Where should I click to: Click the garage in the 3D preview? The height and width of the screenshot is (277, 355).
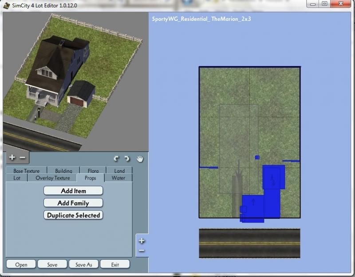pyautogui.click(x=81, y=94)
